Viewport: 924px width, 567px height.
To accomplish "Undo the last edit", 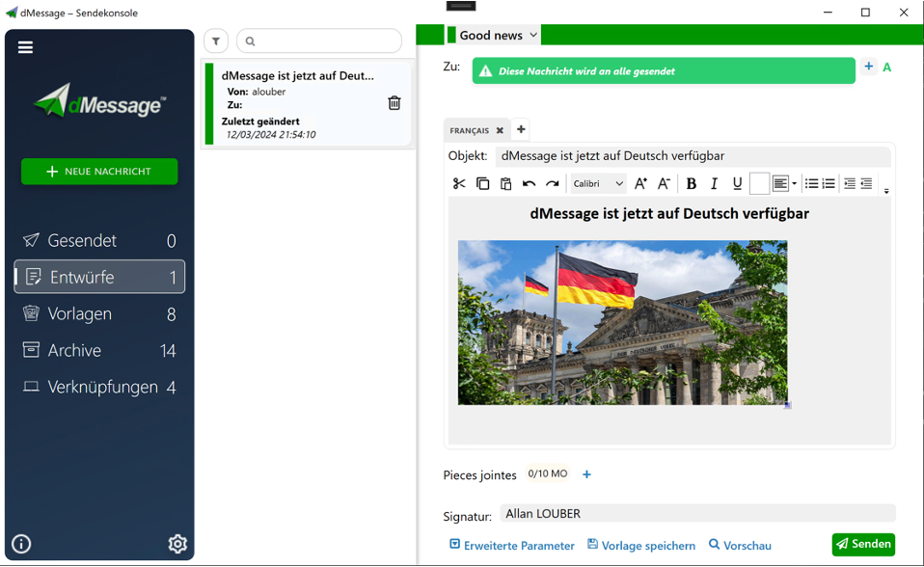I will [x=529, y=183].
